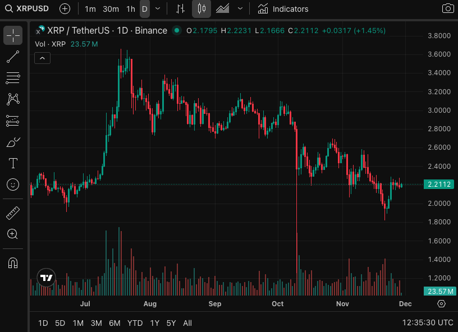Choose the chart patterns drawing tool

tap(13, 99)
